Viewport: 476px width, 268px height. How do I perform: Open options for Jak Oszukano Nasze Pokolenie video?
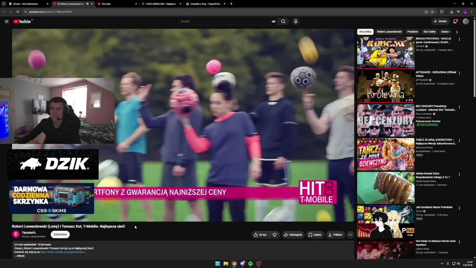pos(459,208)
